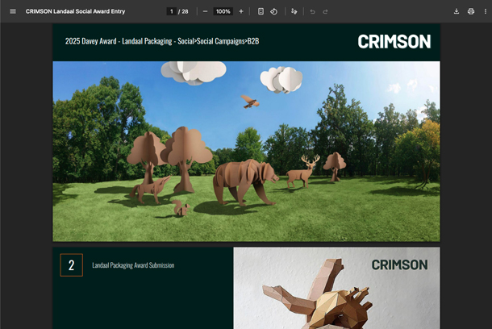
Task: Click the undo arrow icon
Action: pyautogui.click(x=312, y=11)
